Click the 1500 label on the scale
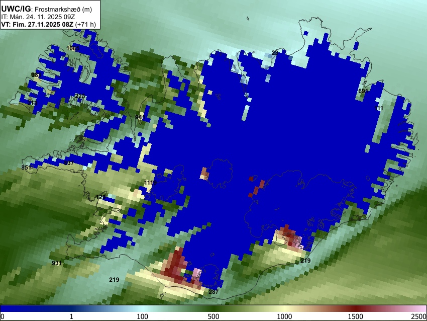This screenshot has height=321, width=427. [355, 316]
